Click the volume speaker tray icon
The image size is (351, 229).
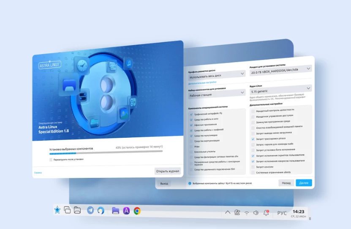pyautogui.click(x=256, y=213)
